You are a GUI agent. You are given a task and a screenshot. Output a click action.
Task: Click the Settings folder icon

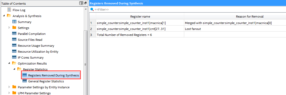14,28
